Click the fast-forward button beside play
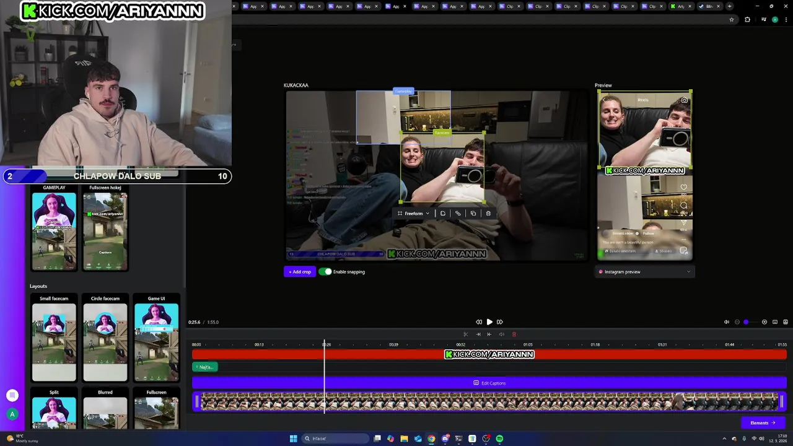This screenshot has width=793, height=446. (x=500, y=322)
